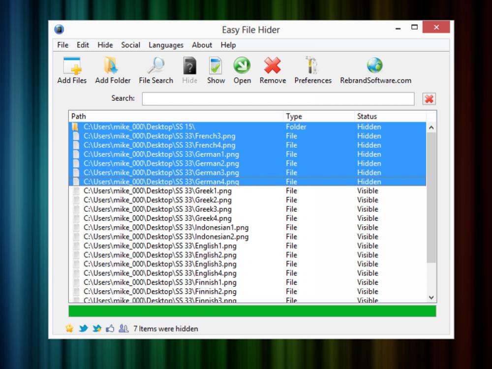Click the RebrandSoftware.com globe icon
The image size is (492, 369).
pyautogui.click(x=374, y=64)
